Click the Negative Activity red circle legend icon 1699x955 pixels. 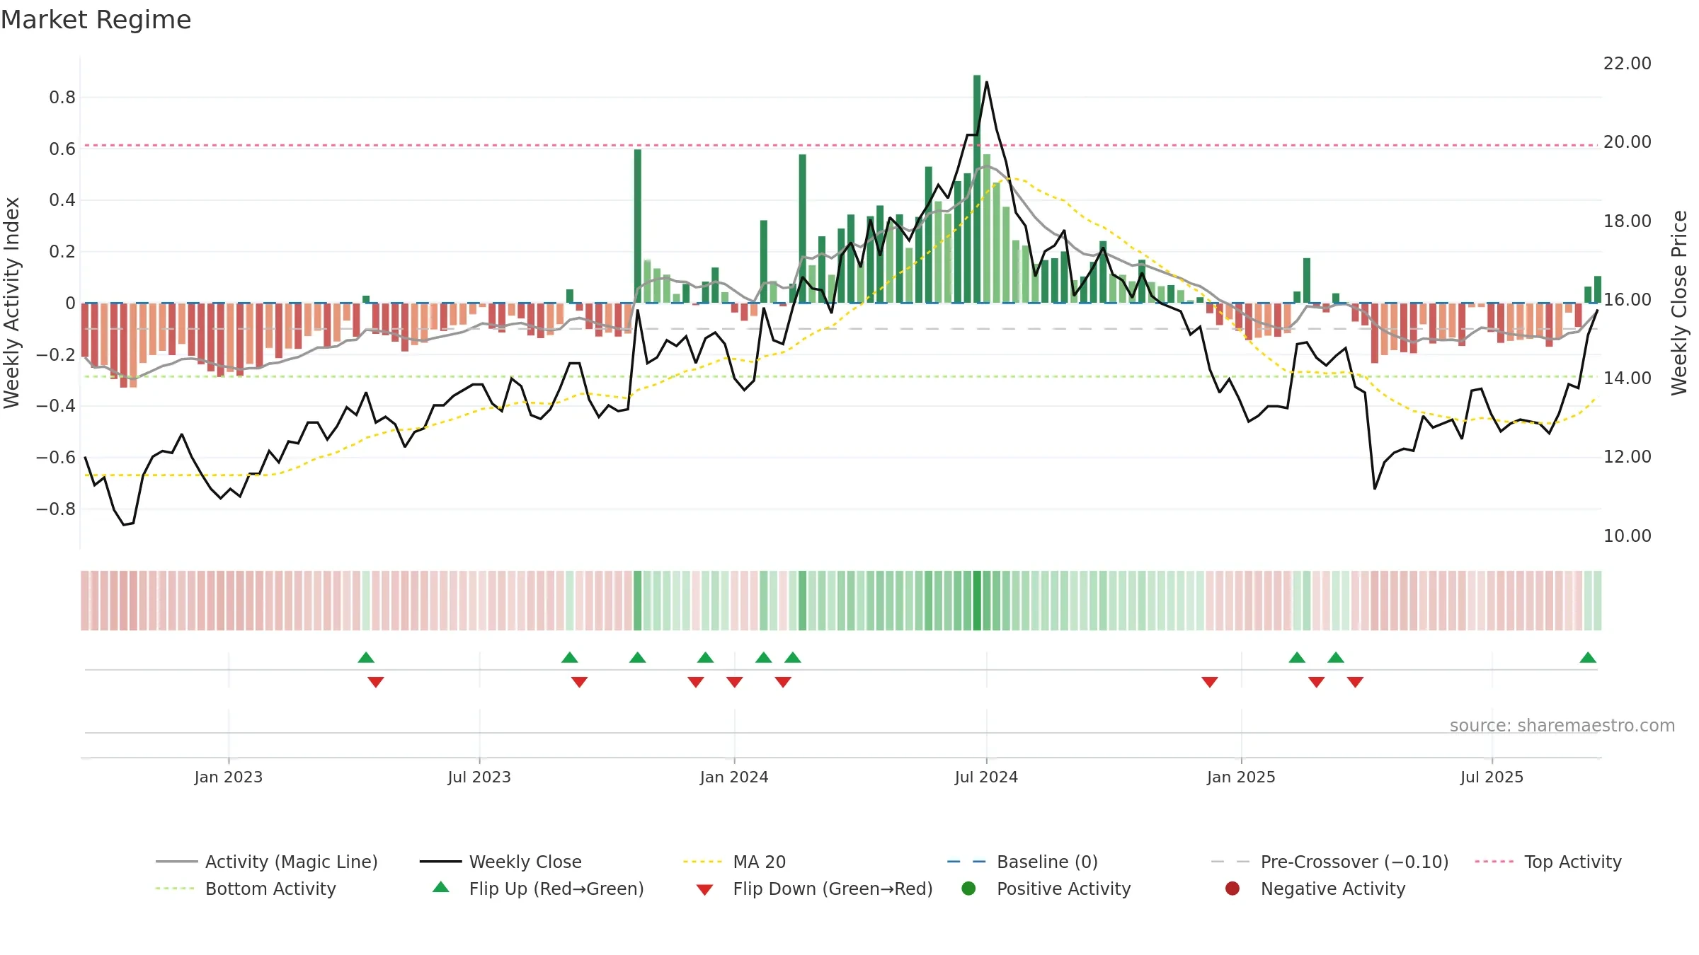click(x=1232, y=888)
